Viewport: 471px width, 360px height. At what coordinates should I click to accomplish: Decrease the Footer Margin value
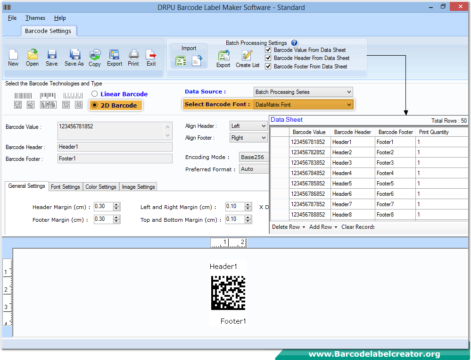click(116, 221)
